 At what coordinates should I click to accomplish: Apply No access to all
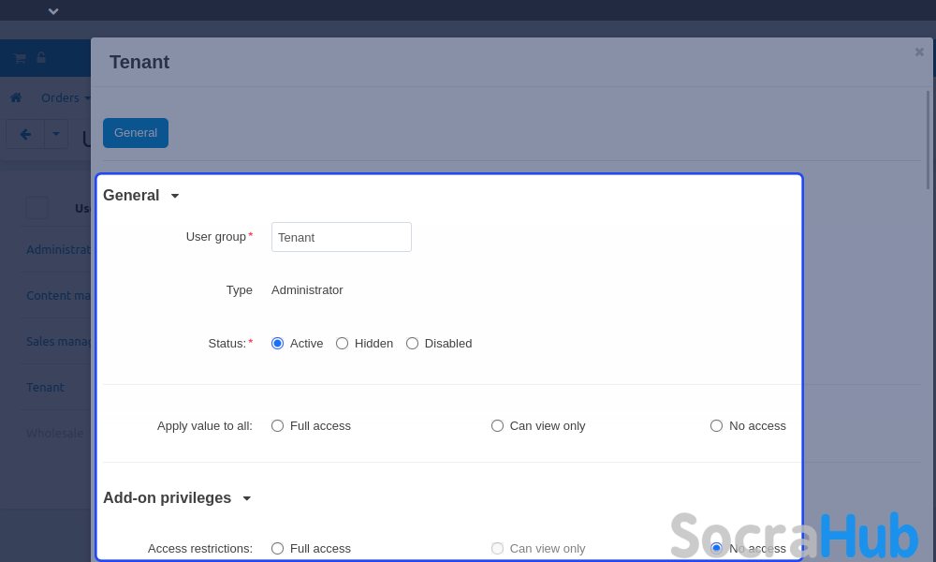tap(717, 426)
